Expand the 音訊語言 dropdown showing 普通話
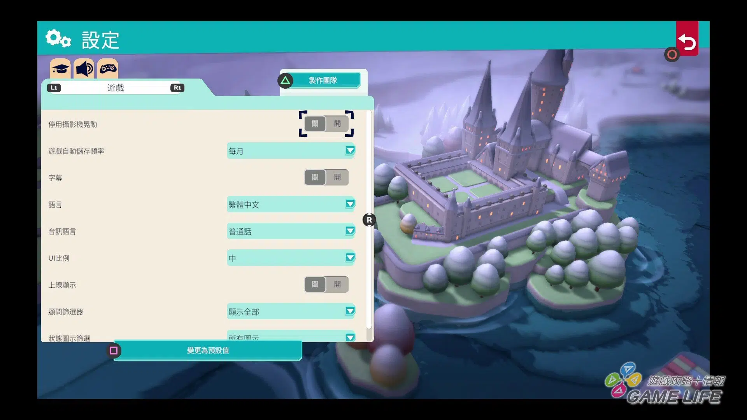The height and width of the screenshot is (420, 747). pos(291,231)
